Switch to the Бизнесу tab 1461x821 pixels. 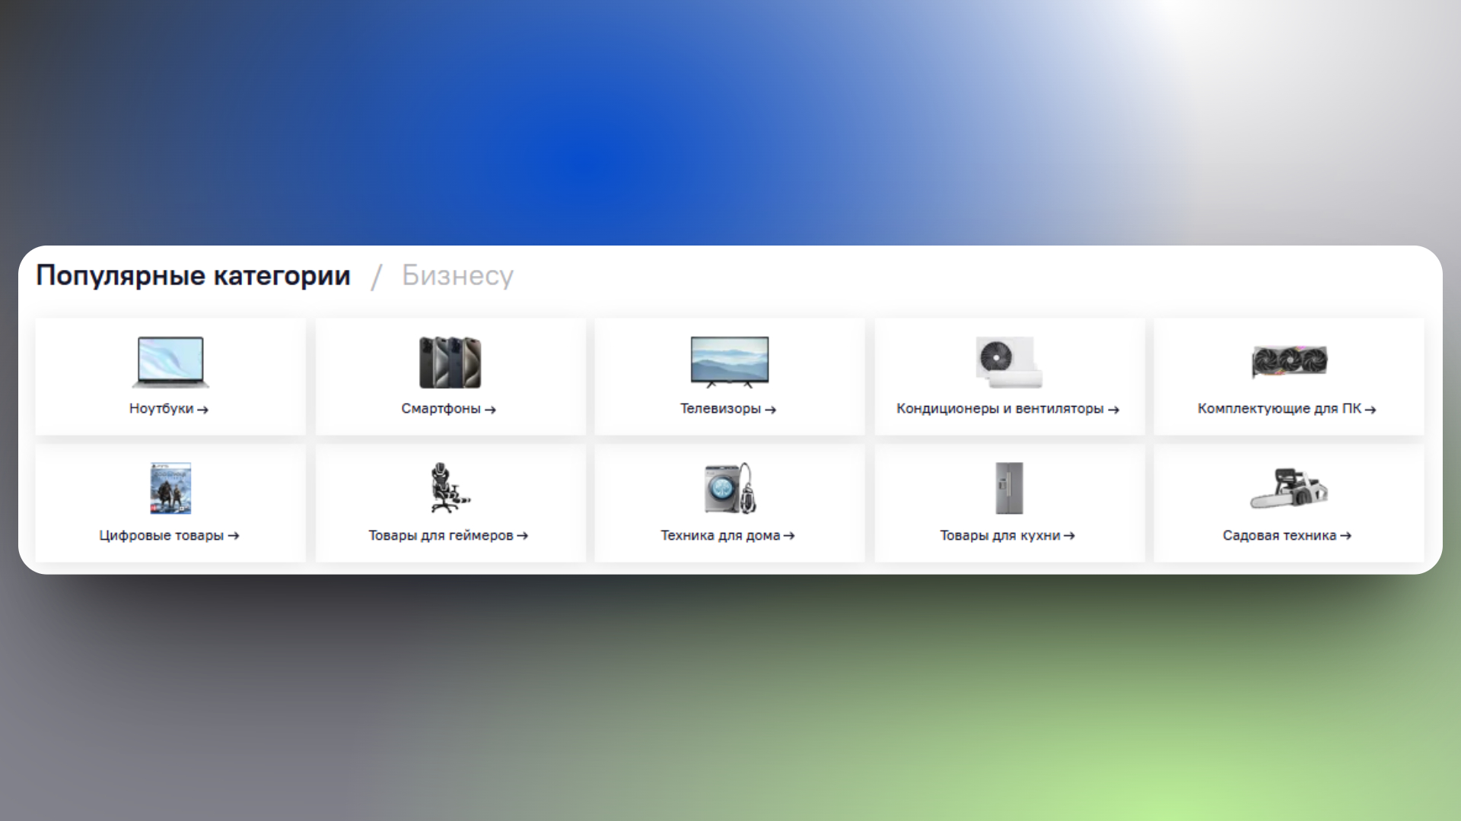(457, 275)
